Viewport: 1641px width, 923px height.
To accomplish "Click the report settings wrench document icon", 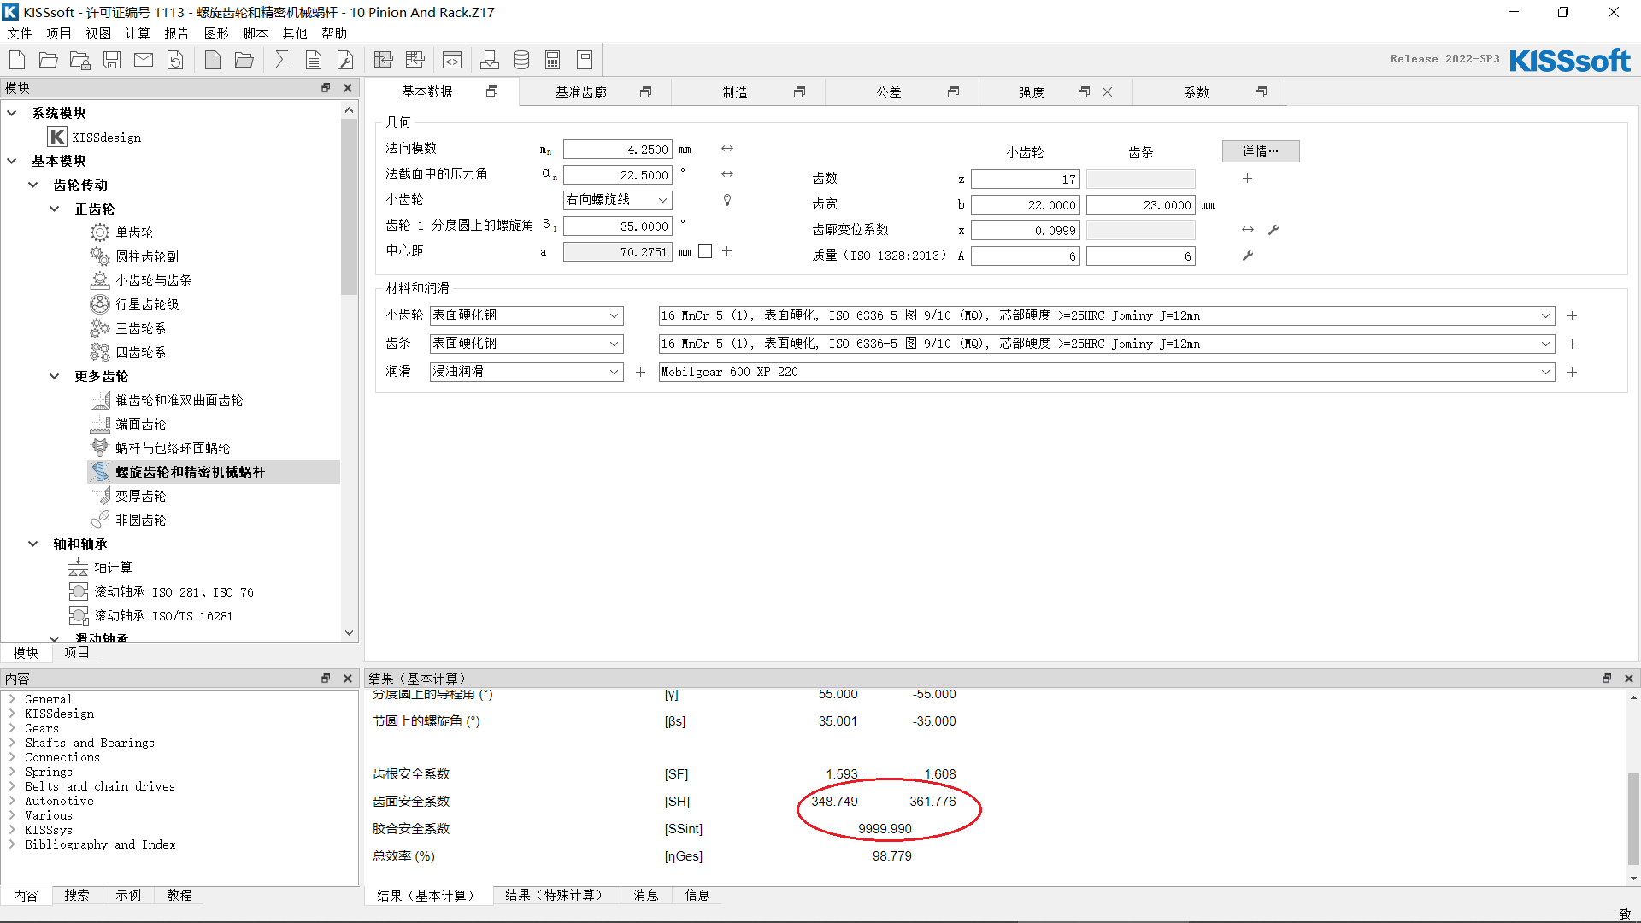I will point(345,60).
